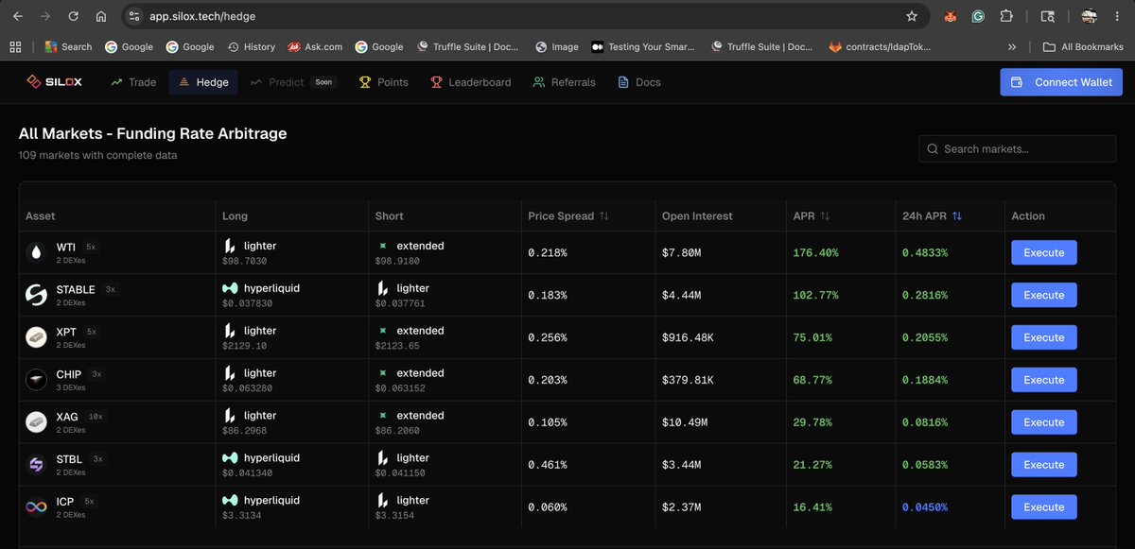
Task: Click the STABLE asset logo icon
Action: pyautogui.click(x=36, y=295)
